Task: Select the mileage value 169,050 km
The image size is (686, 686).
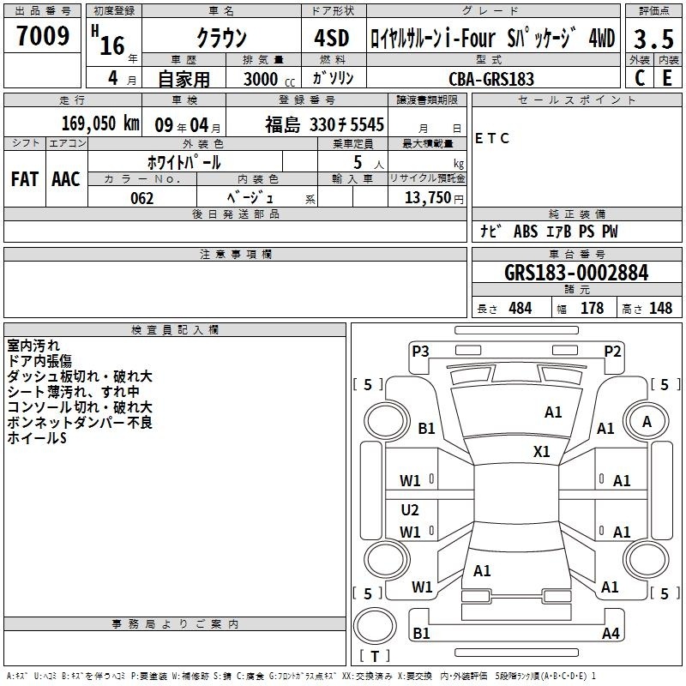Action: [x=100, y=123]
